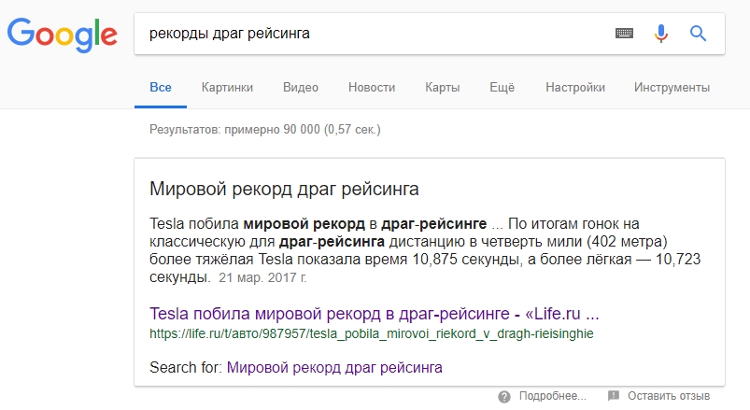Open the on-screen keyboard input tool

624,33
